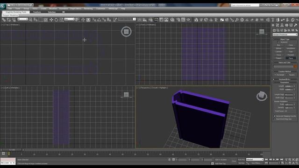This screenshot has width=299, height=168.
Task: Collapse the Creation Method rollout
Action: [285, 71]
